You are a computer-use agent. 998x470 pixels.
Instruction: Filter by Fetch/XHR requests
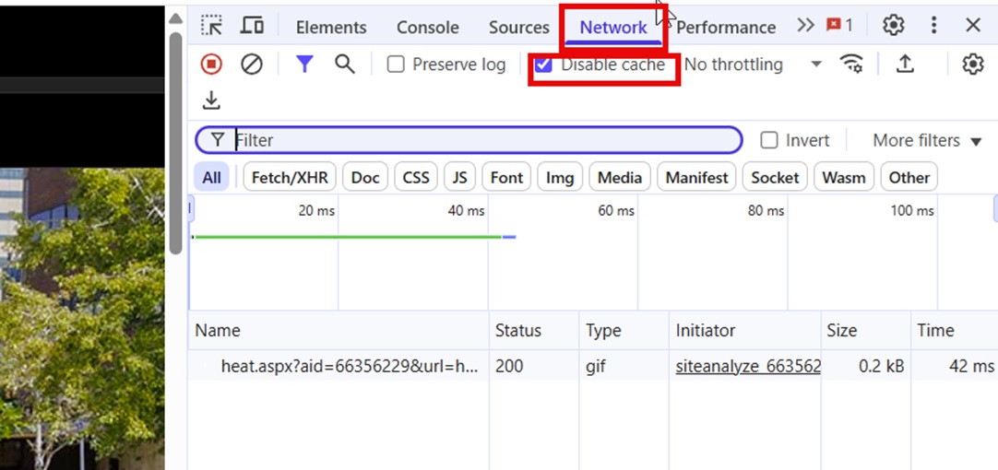(x=290, y=178)
